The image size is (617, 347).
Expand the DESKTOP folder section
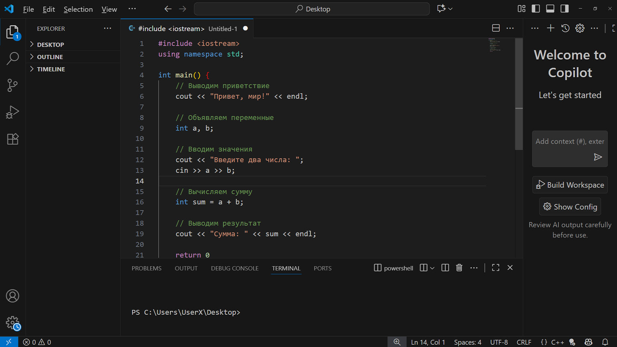tap(50, 44)
